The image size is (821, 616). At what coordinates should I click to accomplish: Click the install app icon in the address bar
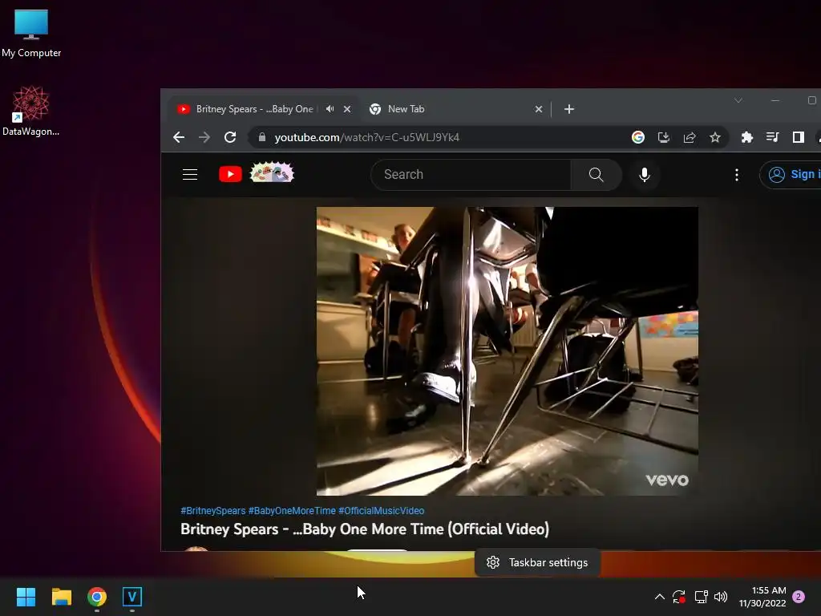(663, 137)
